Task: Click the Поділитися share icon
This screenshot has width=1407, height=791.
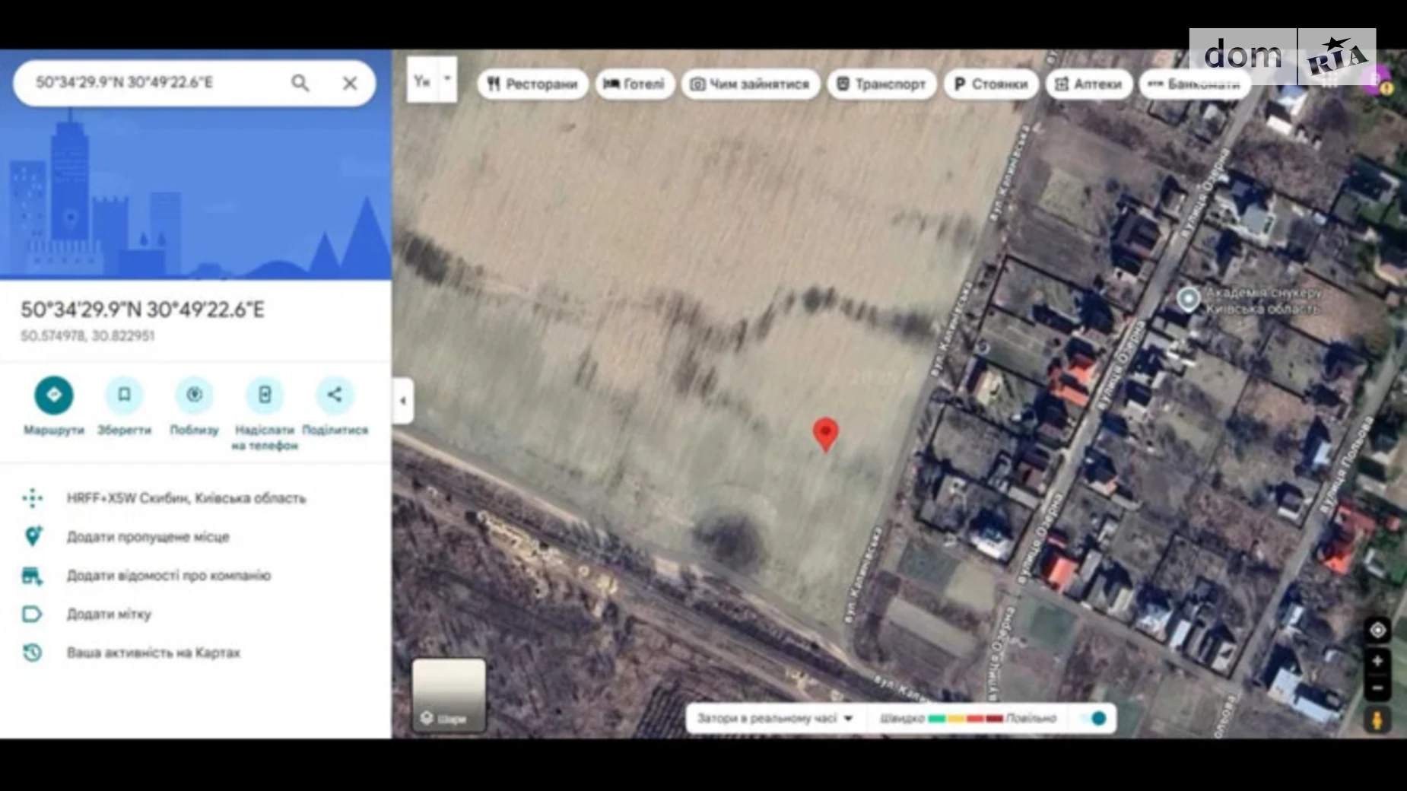Action: pyautogui.click(x=335, y=395)
